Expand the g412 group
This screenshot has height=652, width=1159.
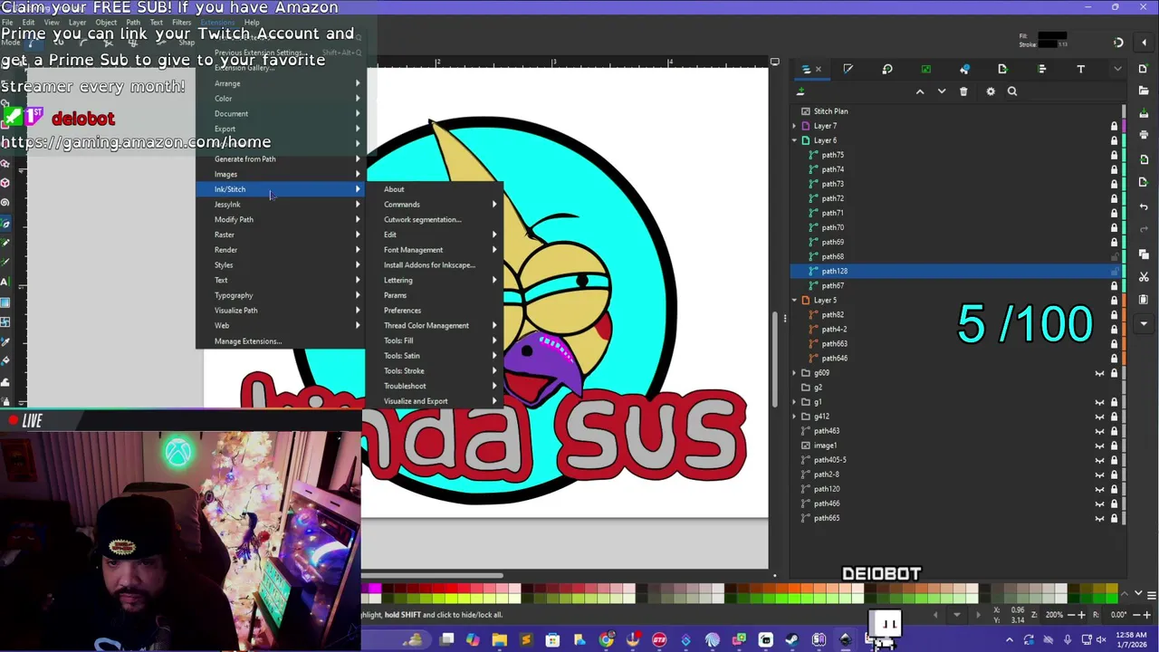[x=794, y=417]
